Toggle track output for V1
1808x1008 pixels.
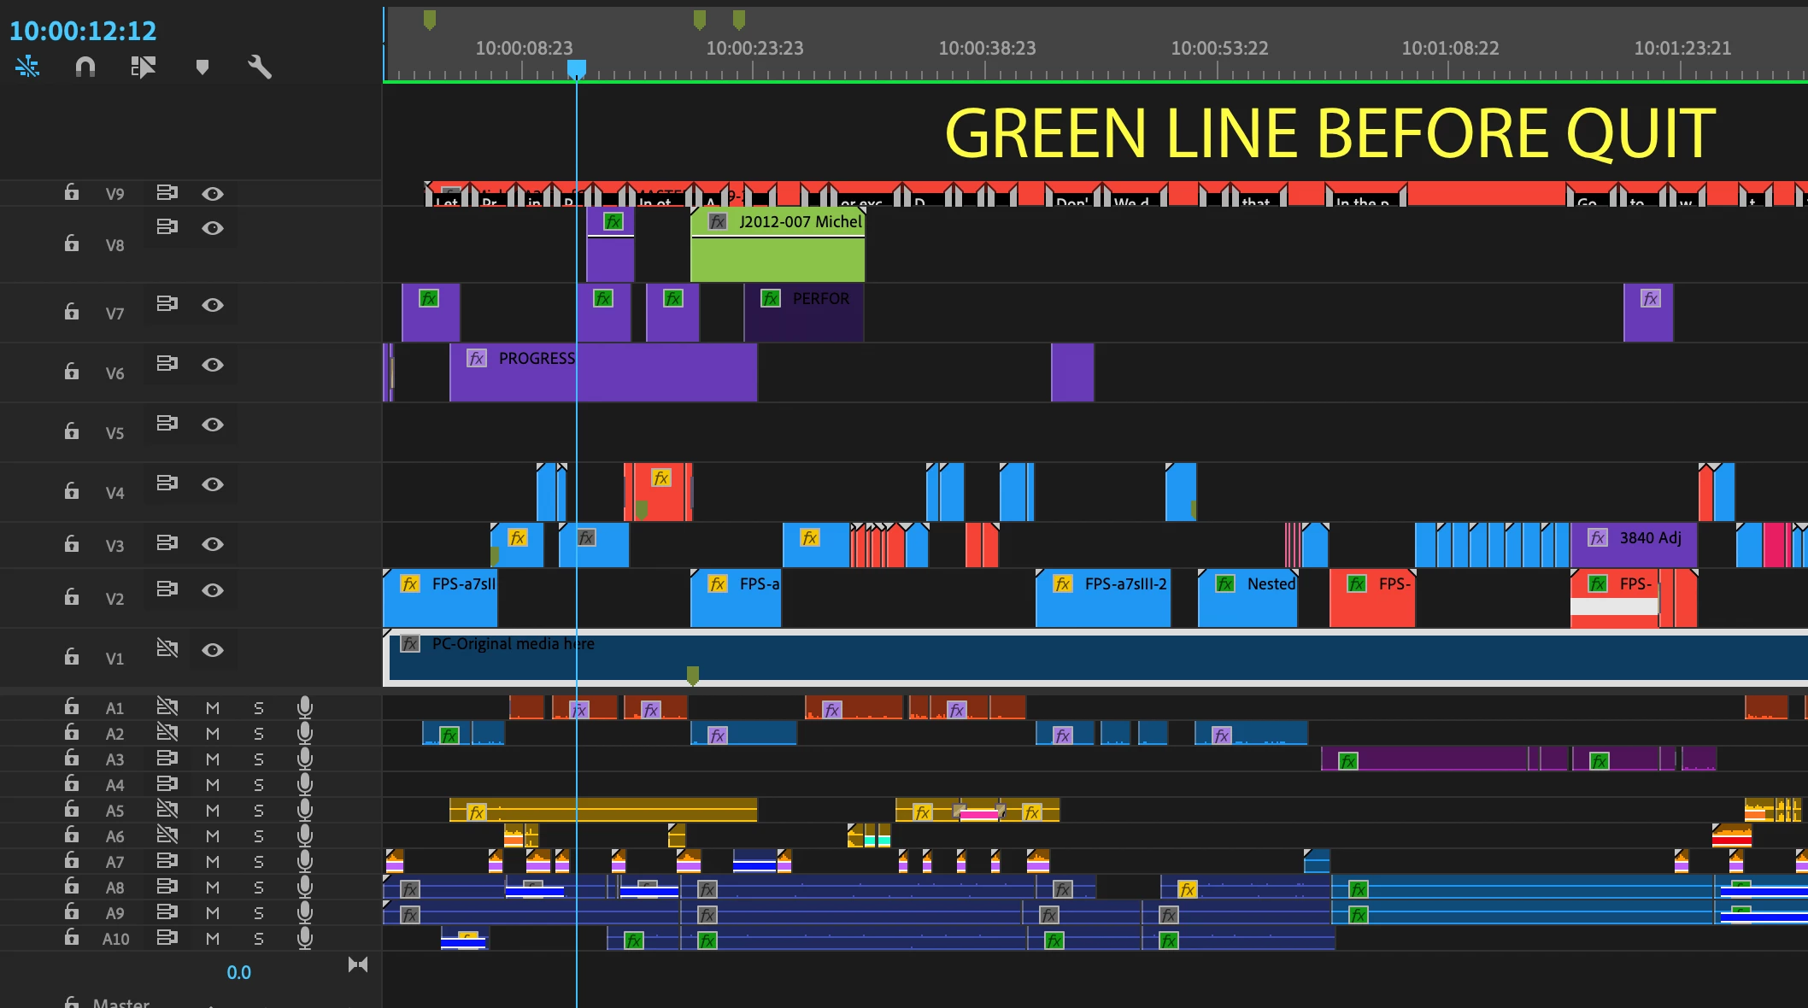coord(213,650)
